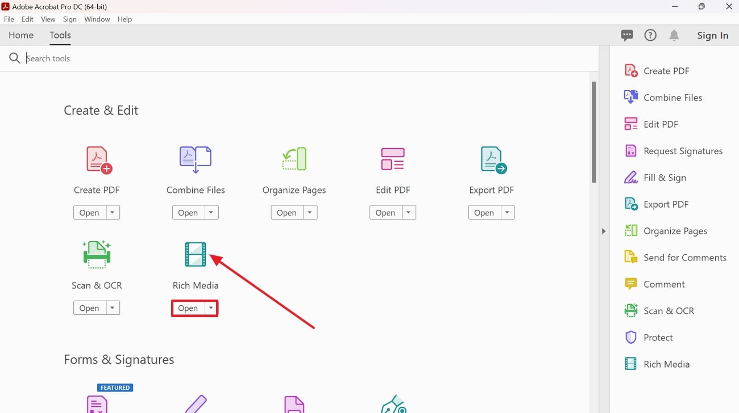The width and height of the screenshot is (739, 413).
Task: Select Create PDF icon in right sidebar
Action: pos(631,71)
